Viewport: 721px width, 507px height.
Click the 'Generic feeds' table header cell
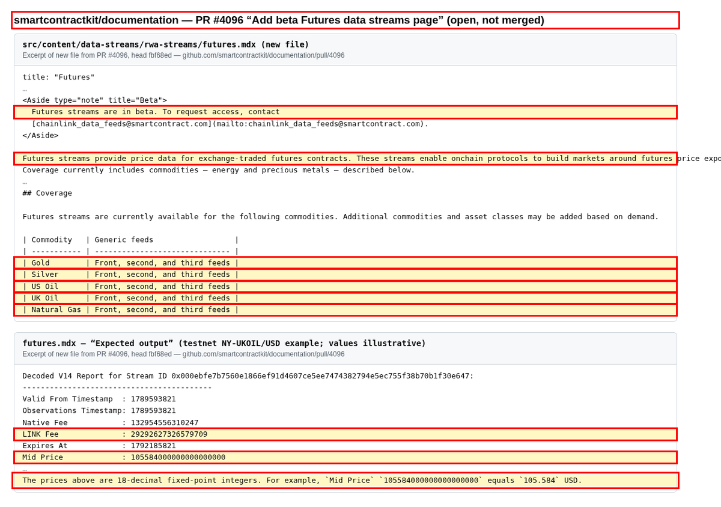[x=124, y=240]
